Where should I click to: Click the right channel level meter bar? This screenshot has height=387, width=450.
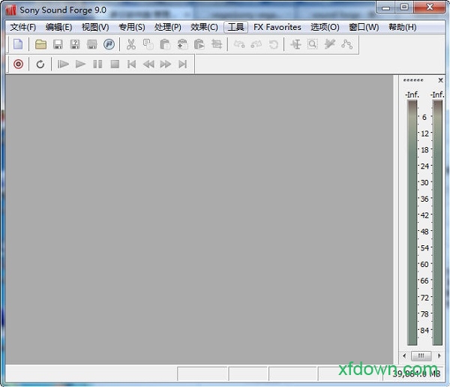pyautogui.click(x=438, y=223)
